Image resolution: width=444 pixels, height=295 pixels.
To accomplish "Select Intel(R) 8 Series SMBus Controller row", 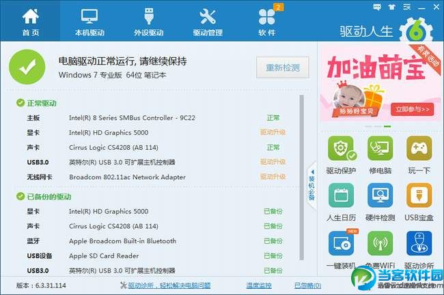I will [x=156, y=118].
